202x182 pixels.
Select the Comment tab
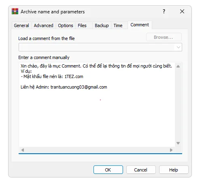(x=140, y=25)
